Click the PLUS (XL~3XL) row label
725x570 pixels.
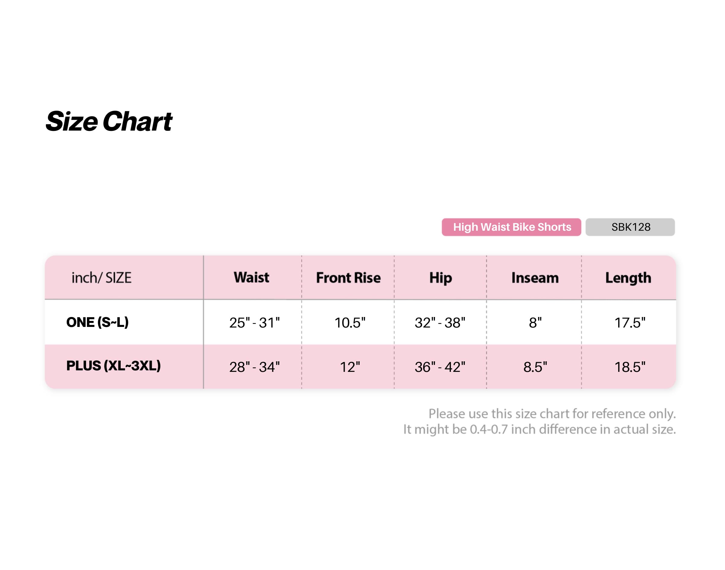click(x=113, y=366)
